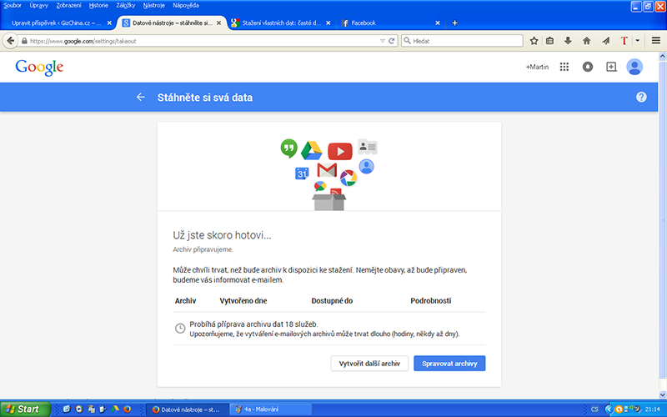Click Vytvořit další archiv button
This screenshot has width=667, height=417.
(369, 364)
